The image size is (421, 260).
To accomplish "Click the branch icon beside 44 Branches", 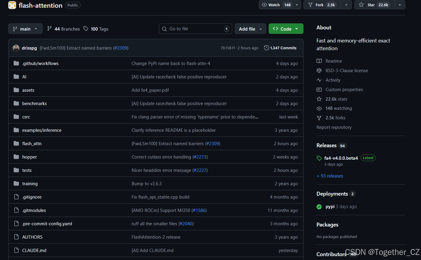I will [50, 29].
